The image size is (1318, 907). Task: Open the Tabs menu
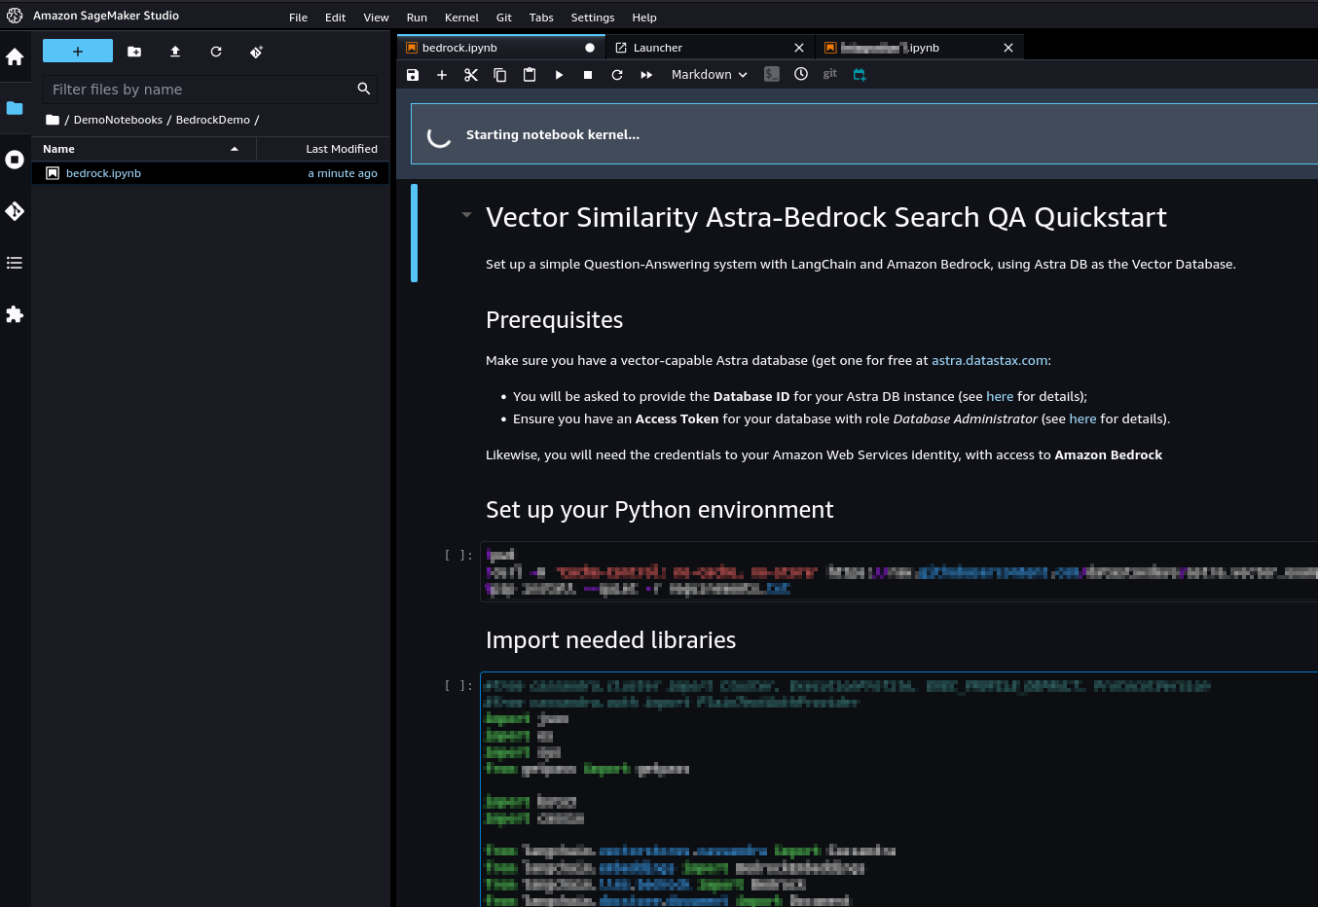pyautogui.click(x=541, y=18)
